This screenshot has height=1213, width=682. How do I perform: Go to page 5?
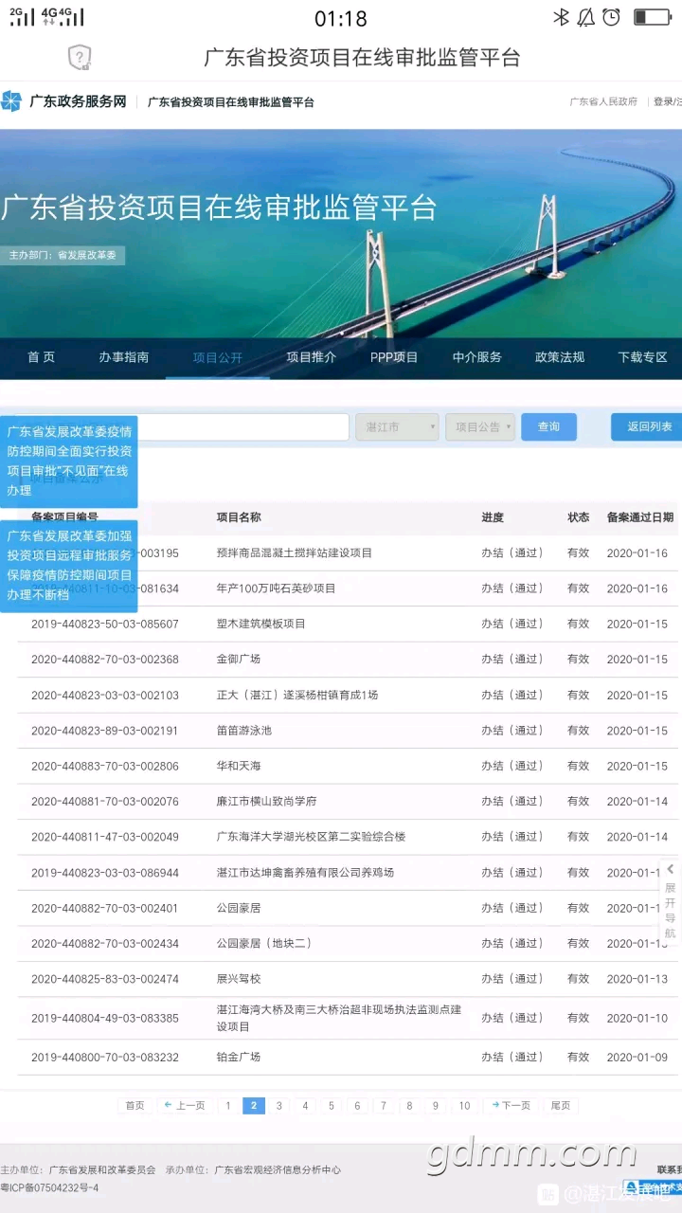click(x=332, y=1106)
